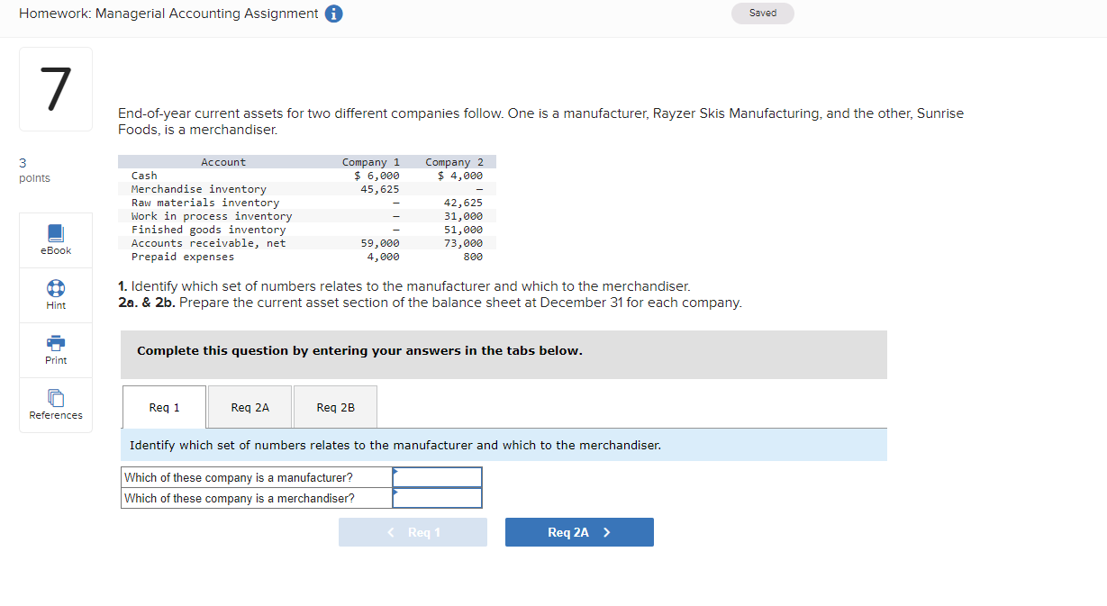Open the merchandiser answer dropdown

(x=437, y=498)
